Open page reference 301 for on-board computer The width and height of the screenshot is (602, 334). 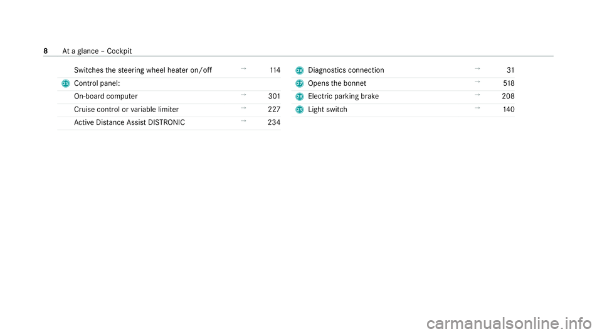pyautogui.click(x=274, y=97)
